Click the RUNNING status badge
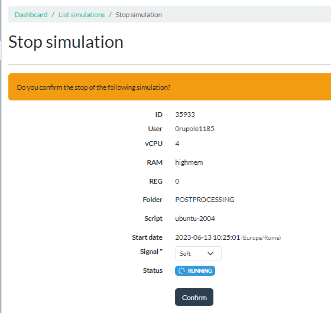 click(195, 270)
